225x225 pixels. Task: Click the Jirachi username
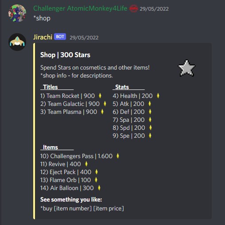pos(43,37)
